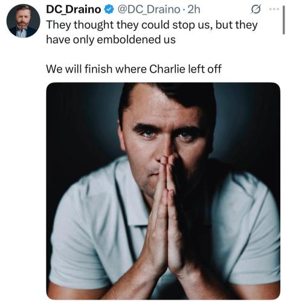Image resolution: width=287 pixels, height=302 pixels.
Task: Open the DC_Draino profile avatar
Action: pos(23,21)
